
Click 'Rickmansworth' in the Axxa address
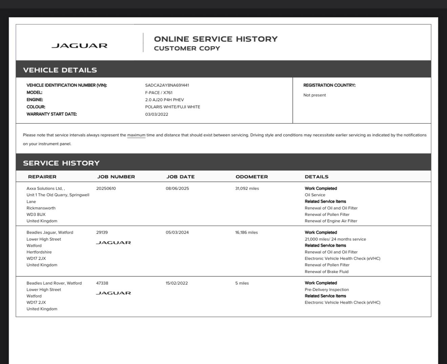point(41,208)
